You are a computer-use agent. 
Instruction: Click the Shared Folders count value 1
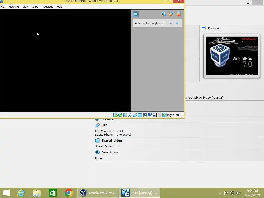tap(119, 146)
